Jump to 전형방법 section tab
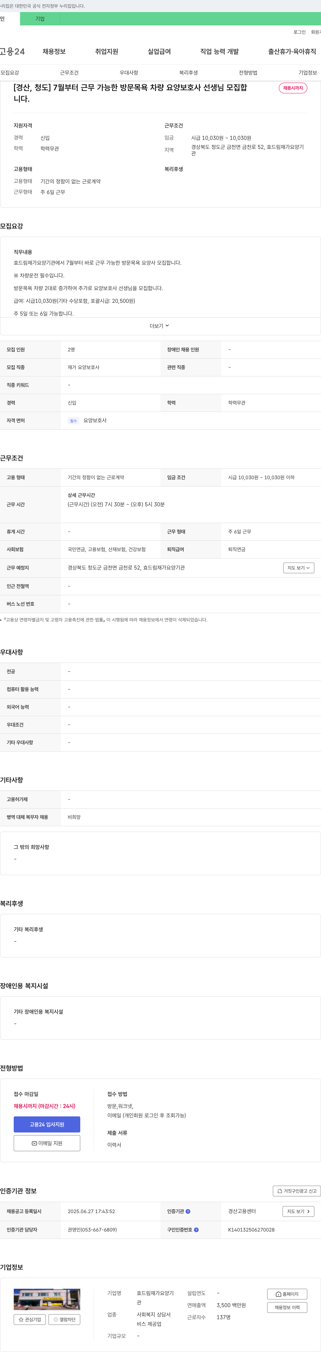 coord(248,72)
